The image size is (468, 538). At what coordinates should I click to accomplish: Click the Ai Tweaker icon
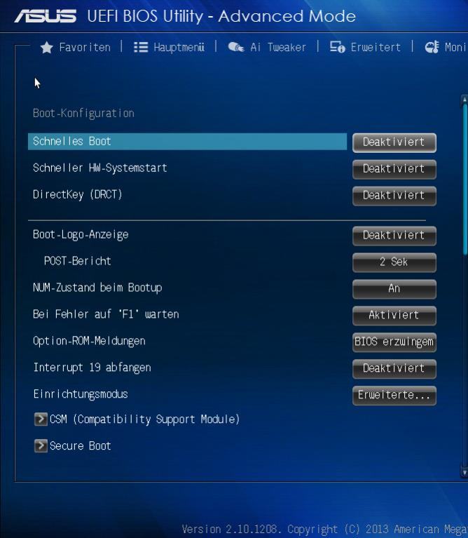[236, 47]
